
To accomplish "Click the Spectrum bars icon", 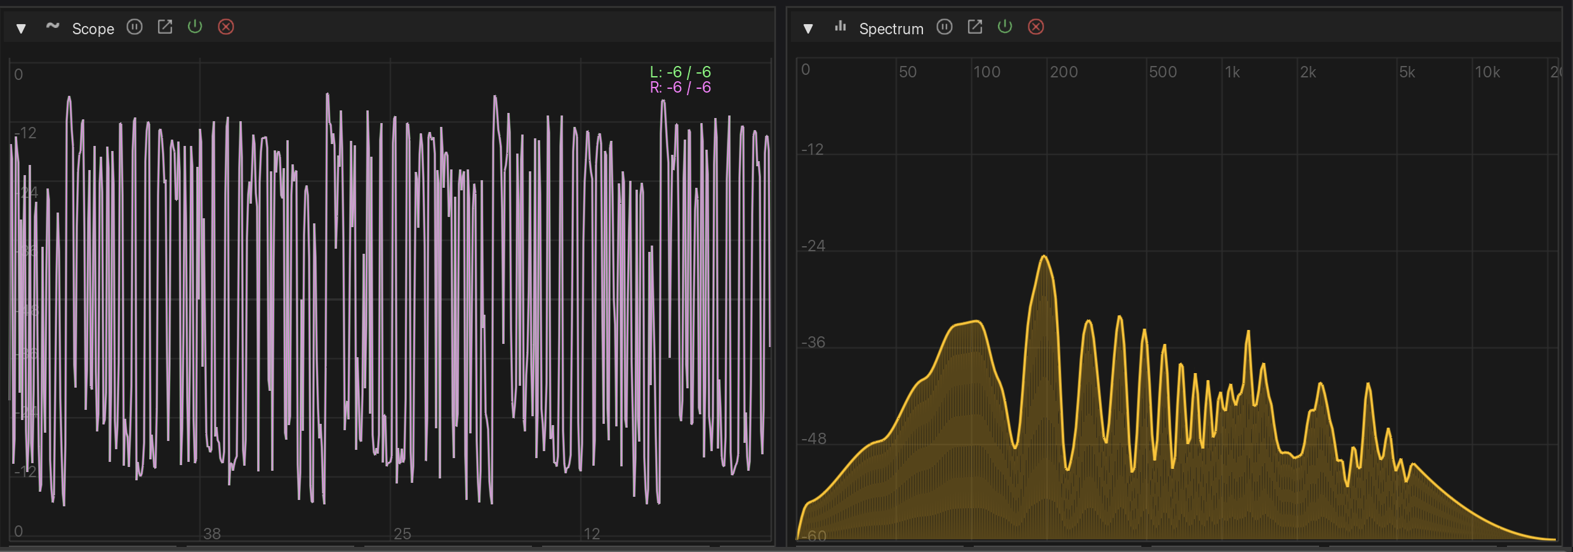I will (840, 27).
